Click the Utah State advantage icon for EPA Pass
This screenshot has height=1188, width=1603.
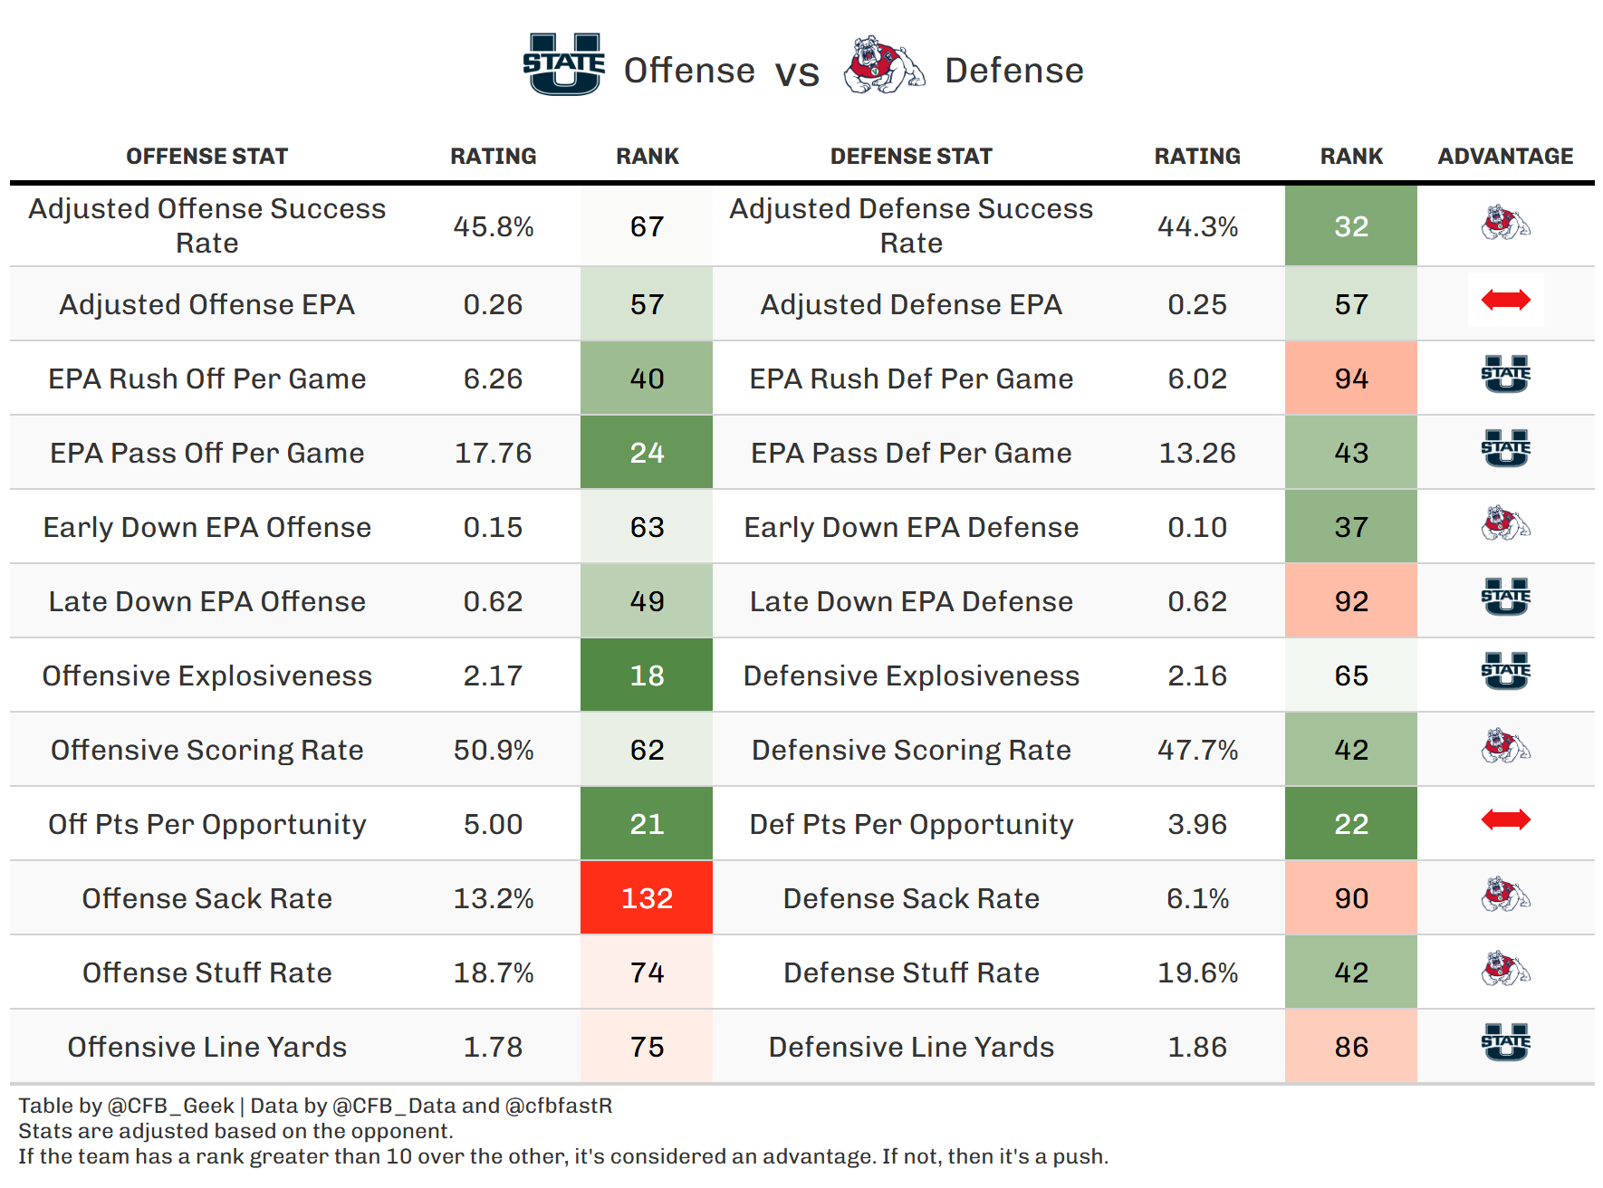pyautogui.click(x=1505, y=448)
